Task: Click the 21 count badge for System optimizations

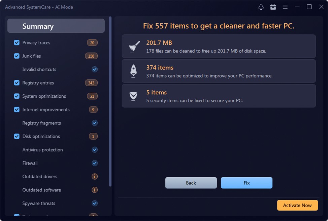Action: tap(92, 96)
